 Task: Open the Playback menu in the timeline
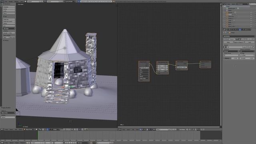tap(22, 143)
